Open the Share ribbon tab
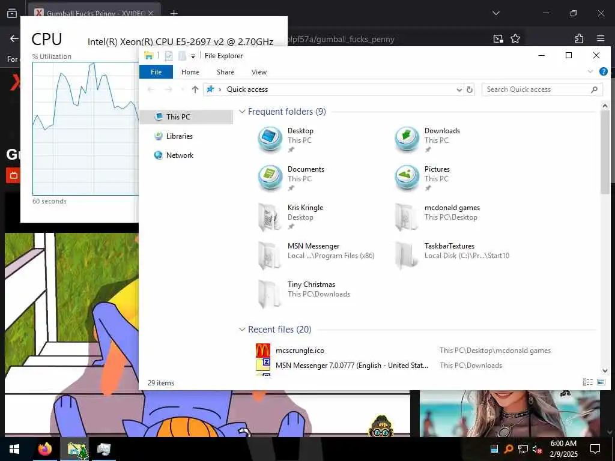The image size is (615, 461). click(x=226, y=72)
